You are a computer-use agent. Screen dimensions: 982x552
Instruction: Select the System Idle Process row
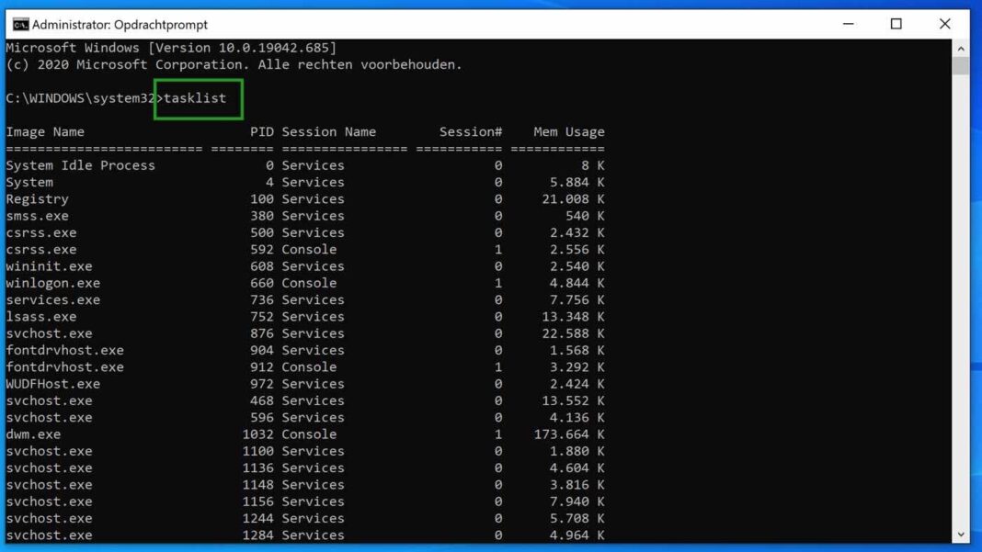[x=80, y=165]
